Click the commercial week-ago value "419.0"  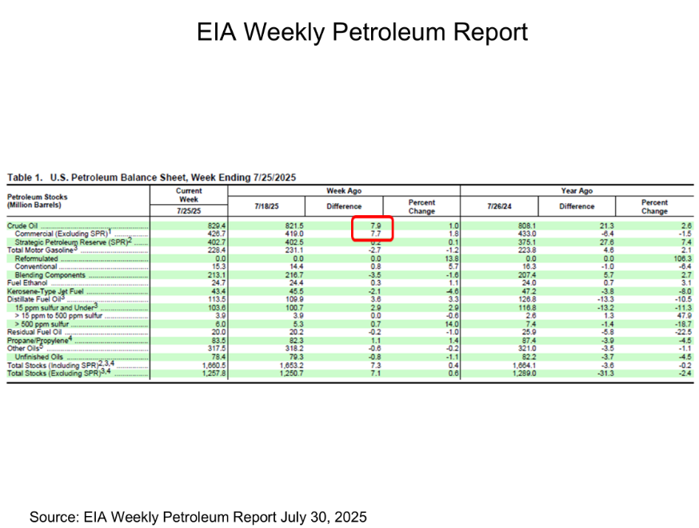[294, 234]
